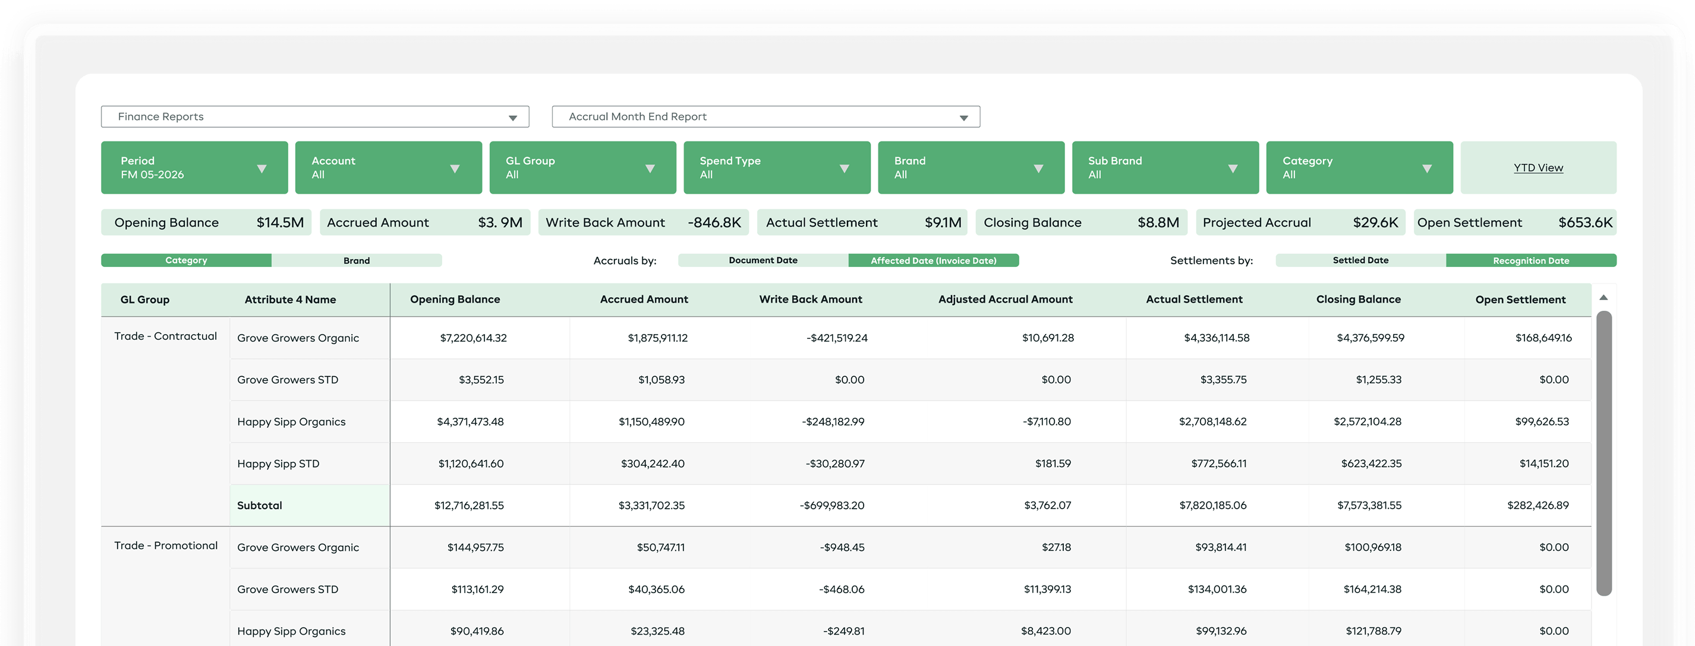Click the GL Group filter arrow icon
The height and width of the screenshot is (646, 1695).
650,169
